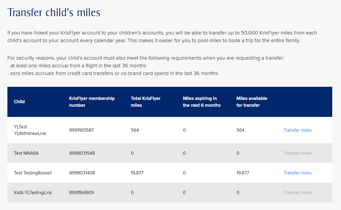Image resolution: width=341 pixels, height=210 pixels.
Task: Click the child name KidA YLTestingLink
Action: click(33, 192)
